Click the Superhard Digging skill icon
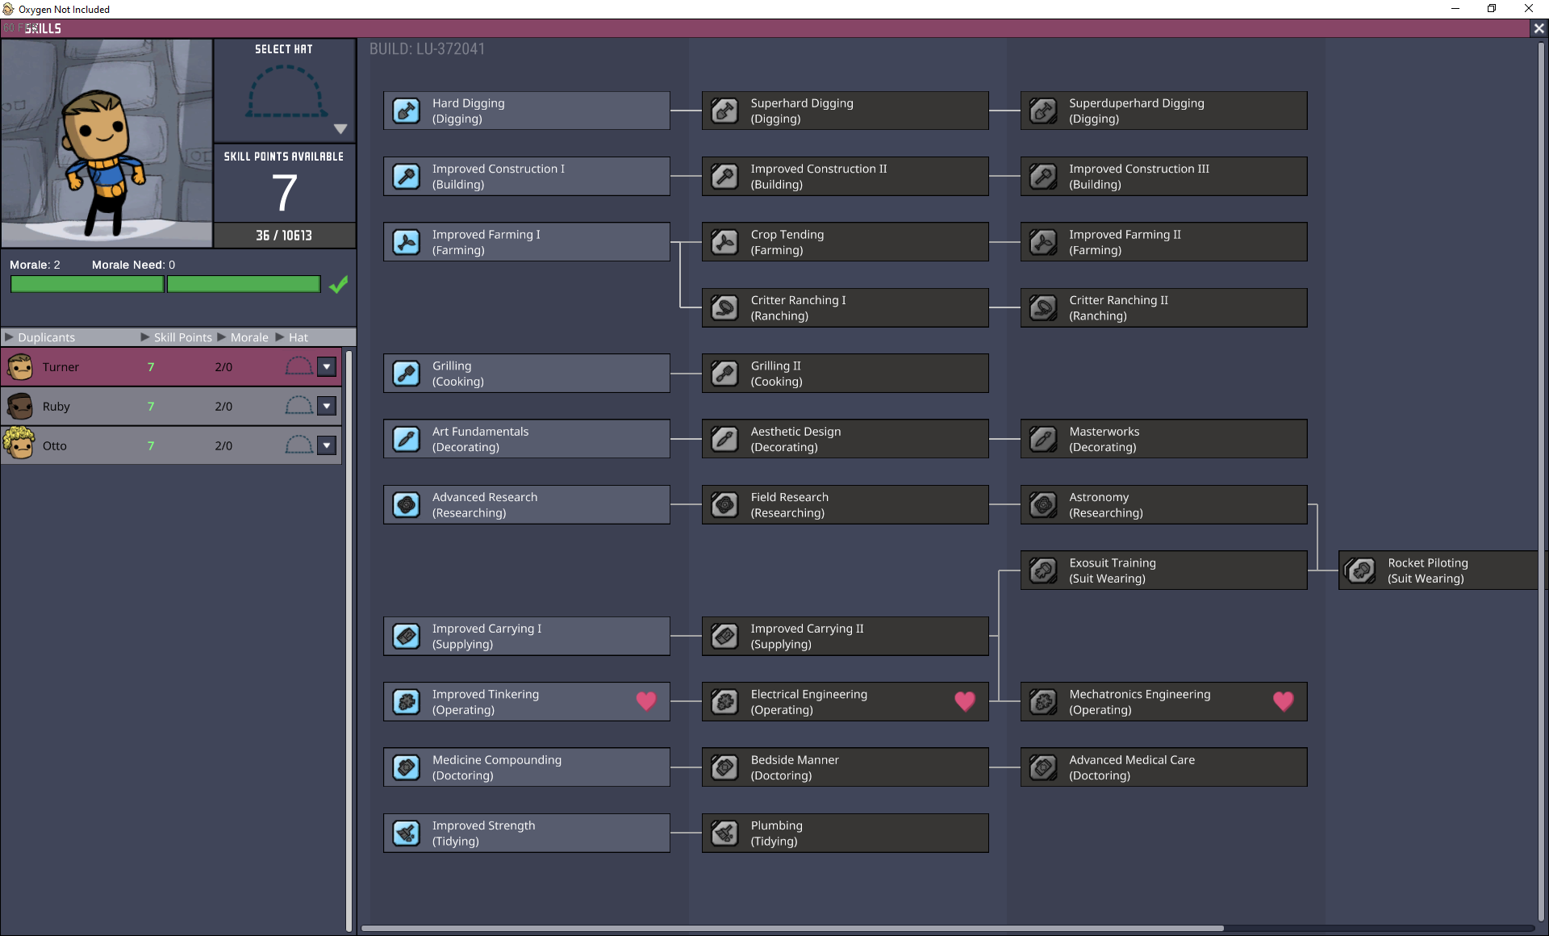 (724, 111)
